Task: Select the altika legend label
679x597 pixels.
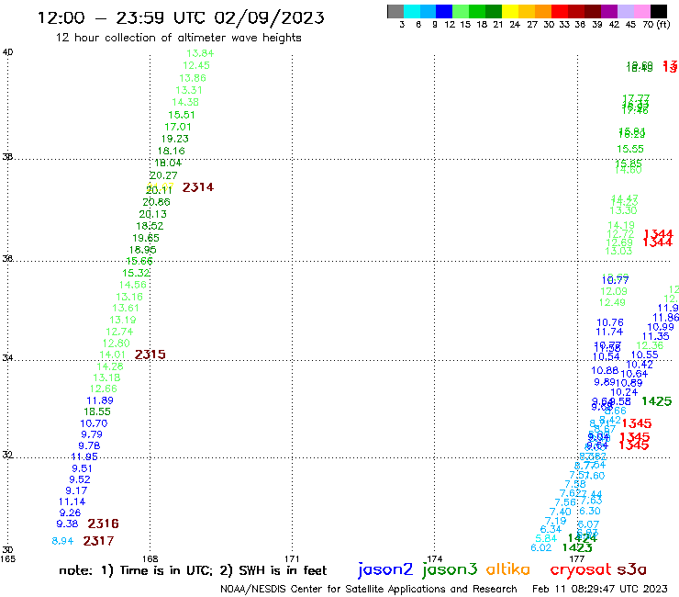Action: click(x=508, y=569)
